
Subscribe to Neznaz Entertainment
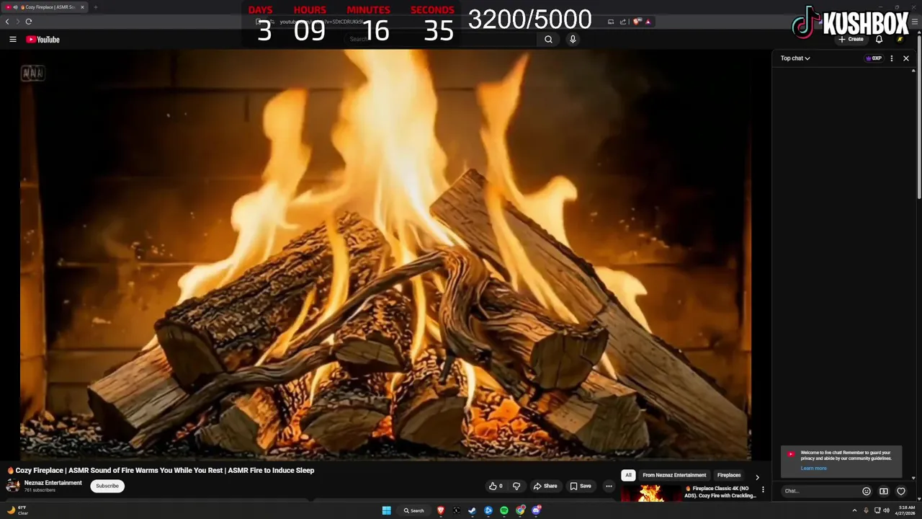tap(107, 486)
